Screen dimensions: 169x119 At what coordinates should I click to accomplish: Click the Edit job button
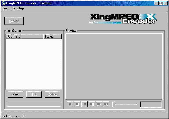[x=34, y=94]
